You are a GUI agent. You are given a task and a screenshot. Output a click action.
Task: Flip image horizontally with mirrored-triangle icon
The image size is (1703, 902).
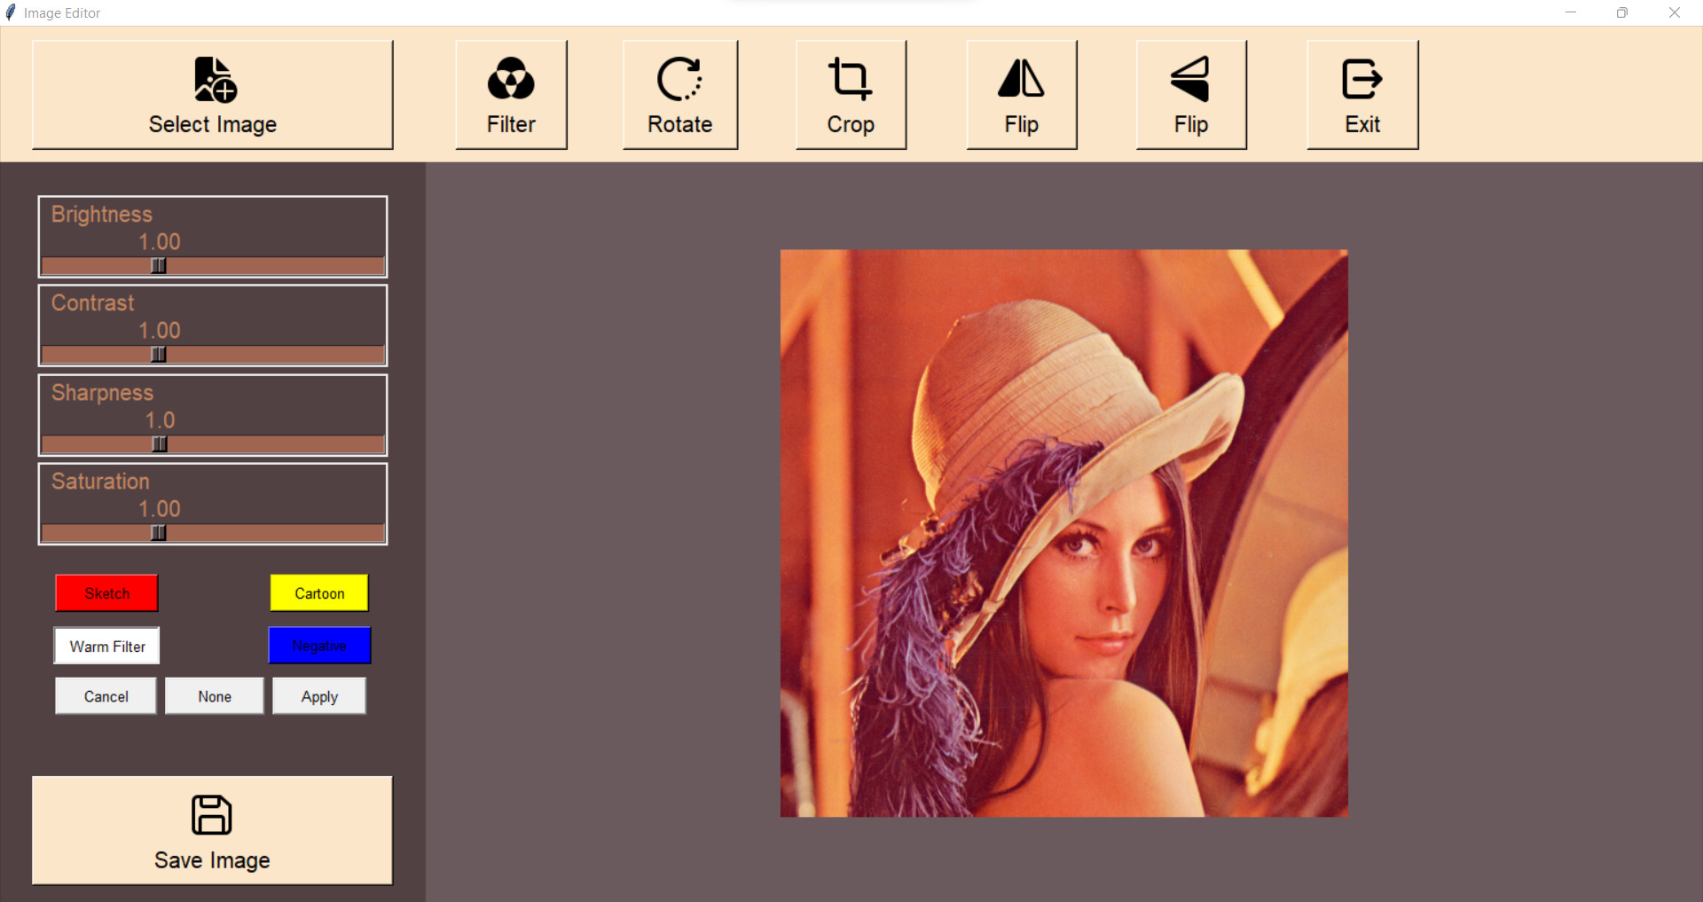tap(1021, 95)
